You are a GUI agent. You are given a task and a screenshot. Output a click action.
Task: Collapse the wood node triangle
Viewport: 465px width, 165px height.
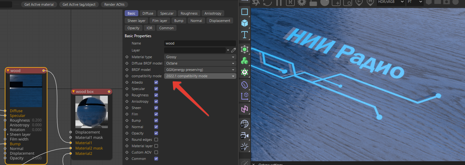pos(8,71)
